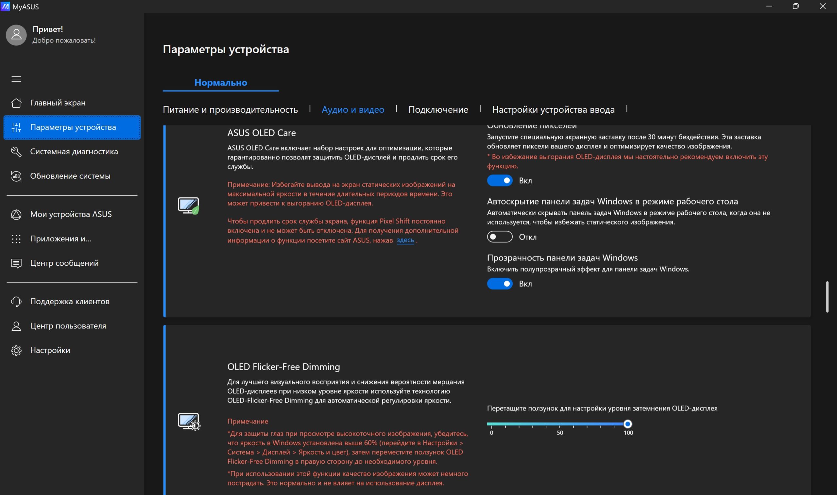The height and width of the screenshot is (495, 837).
Task: Click the Автоскрытие панели задач heading
Action: (612, 202)
